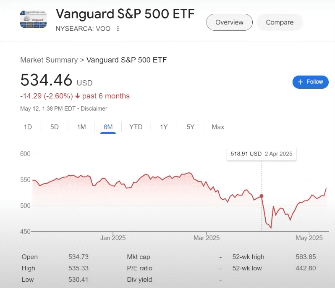Switch chart to 1M range
Viewport: 335px width, 288px height.
(x=81, y=127)
